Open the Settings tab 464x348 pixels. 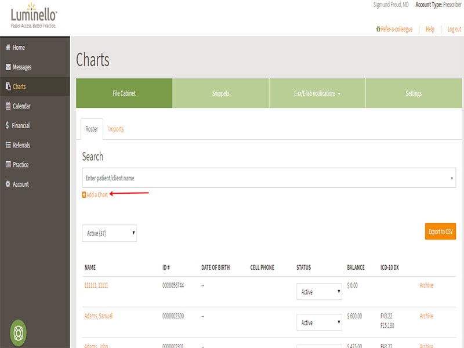coord(414,93)
